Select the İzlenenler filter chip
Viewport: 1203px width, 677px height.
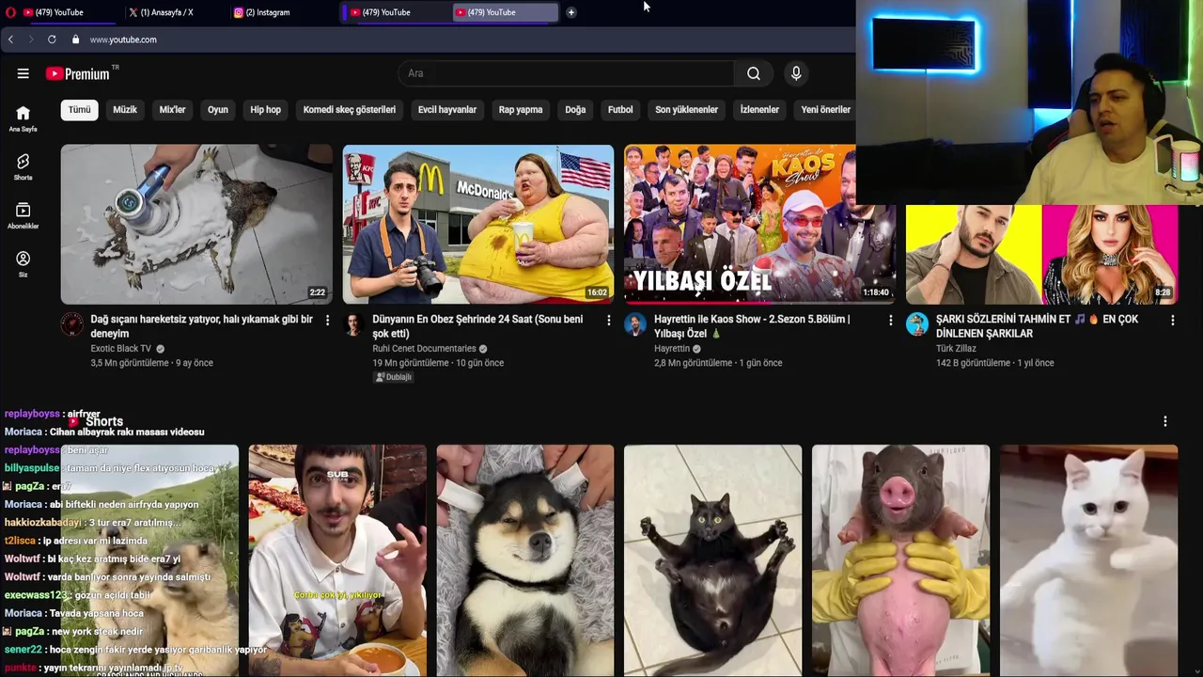click(x=759, y=110)
